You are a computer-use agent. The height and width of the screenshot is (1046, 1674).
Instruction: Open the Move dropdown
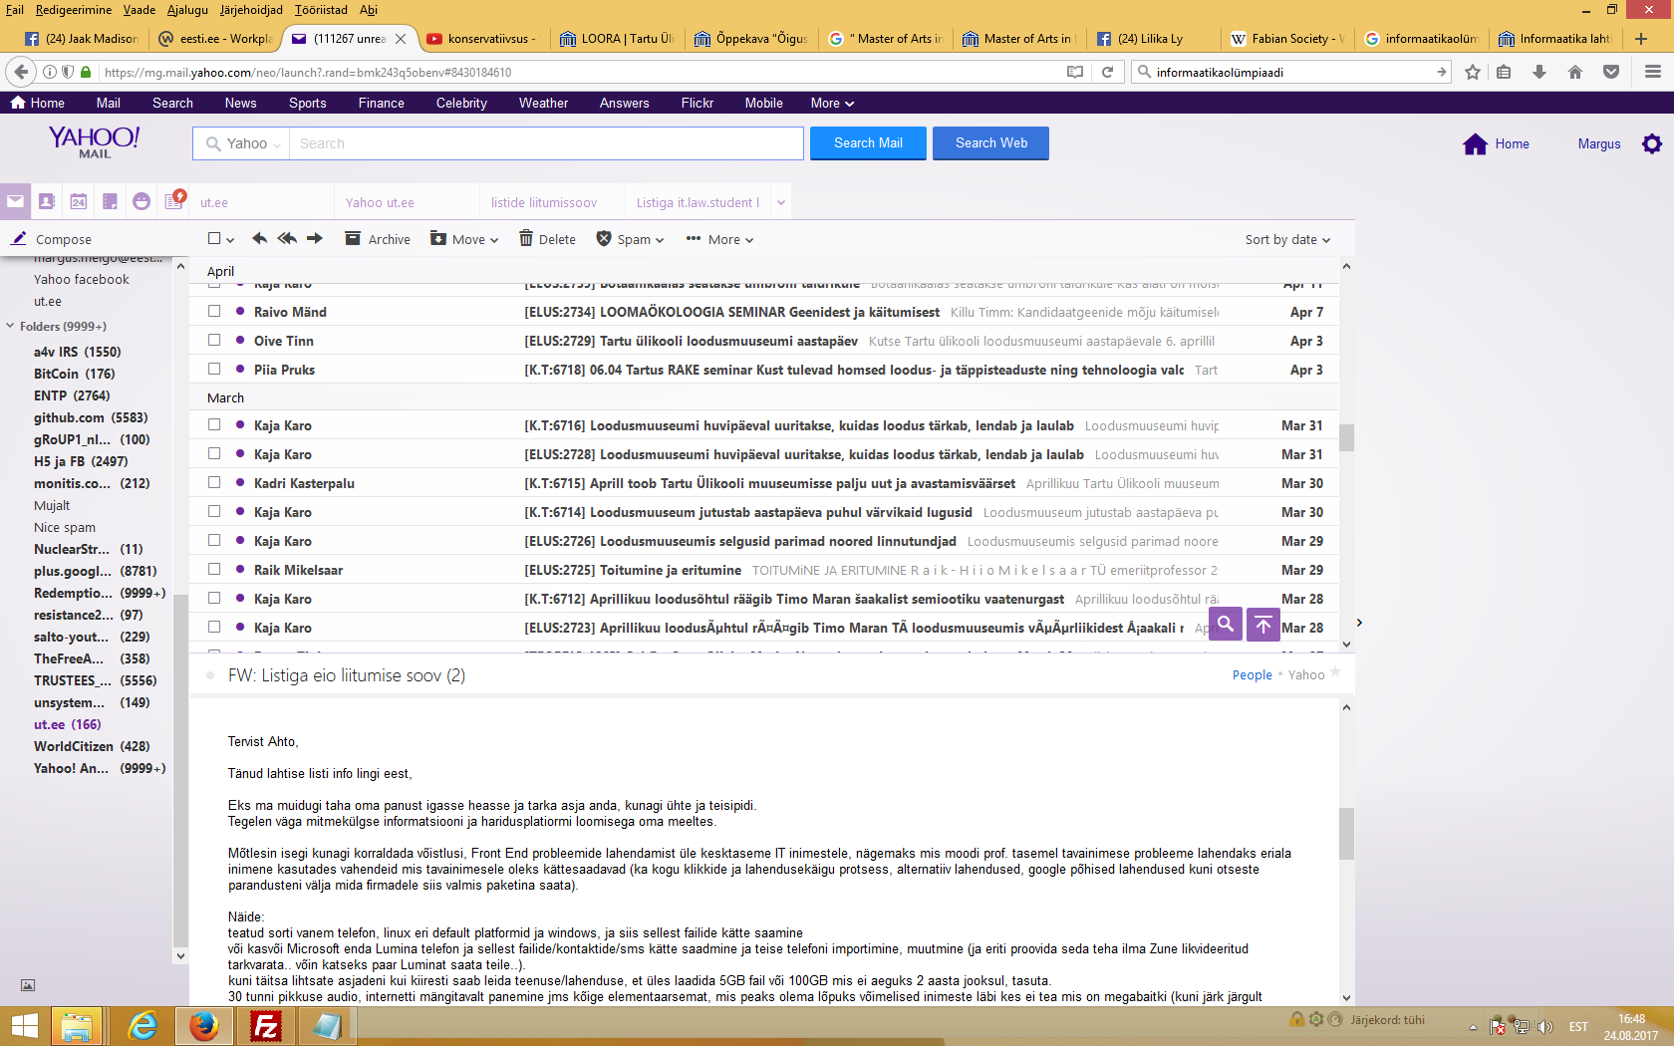pos(464,239)
